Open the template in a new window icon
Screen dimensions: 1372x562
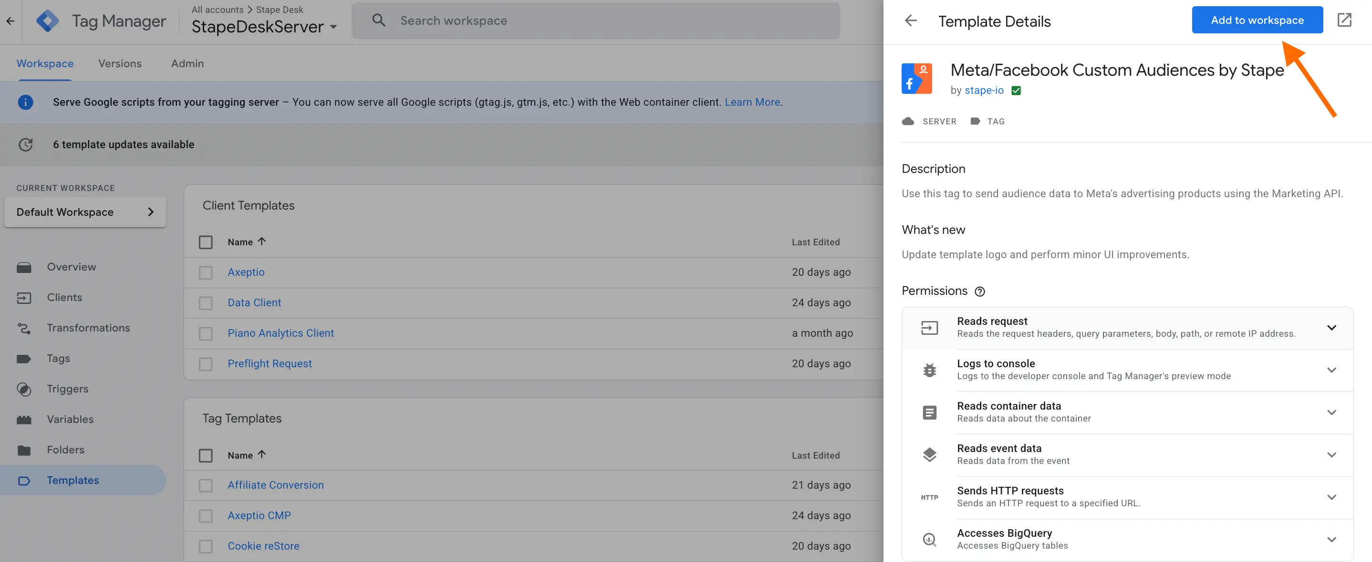1345,19
